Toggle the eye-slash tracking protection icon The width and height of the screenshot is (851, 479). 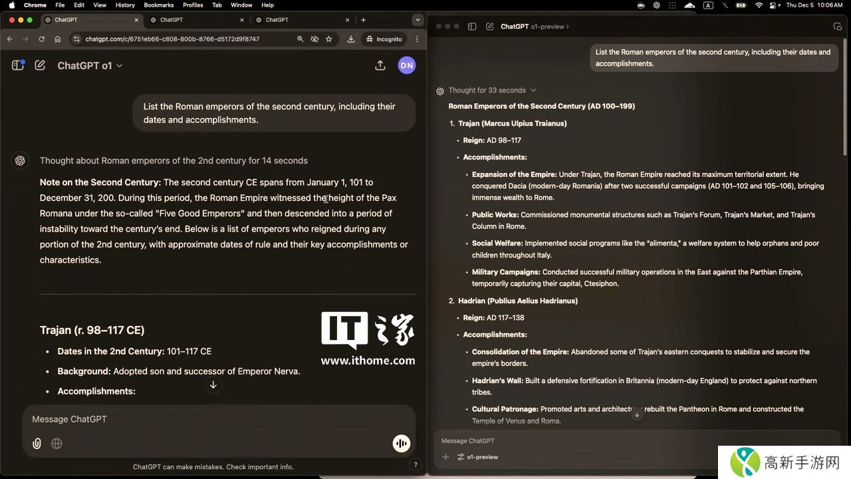pyautogui.click(x=314, y=39)
